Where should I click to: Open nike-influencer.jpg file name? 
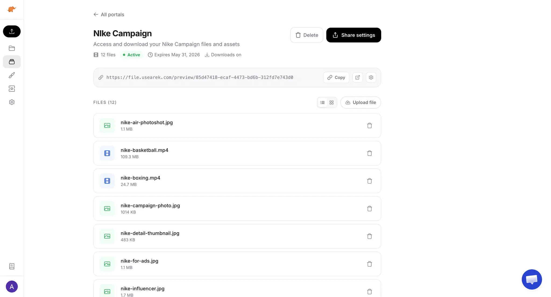click(143, 288)
